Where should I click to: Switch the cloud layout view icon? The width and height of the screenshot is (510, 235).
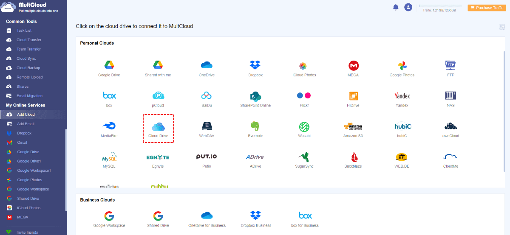[502, 27]
